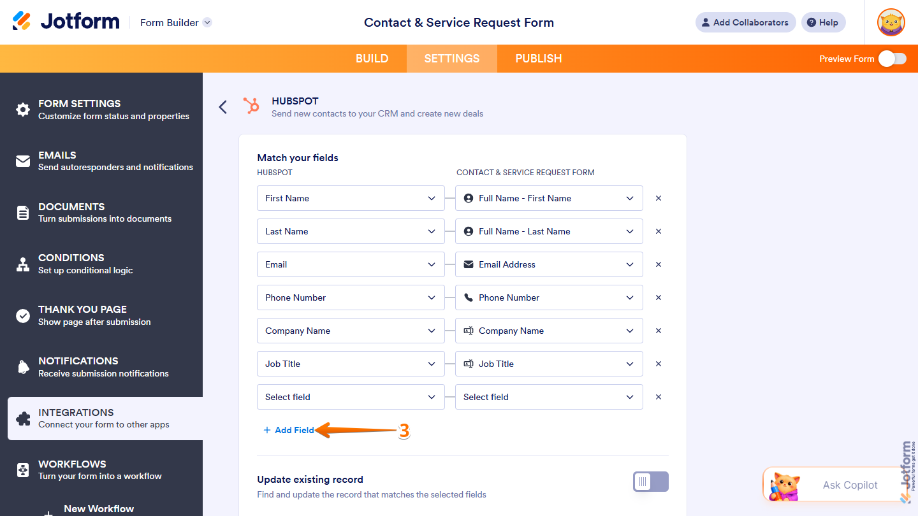
Task: Open Documents section in sidebar
Action: (x=101, y=213)
